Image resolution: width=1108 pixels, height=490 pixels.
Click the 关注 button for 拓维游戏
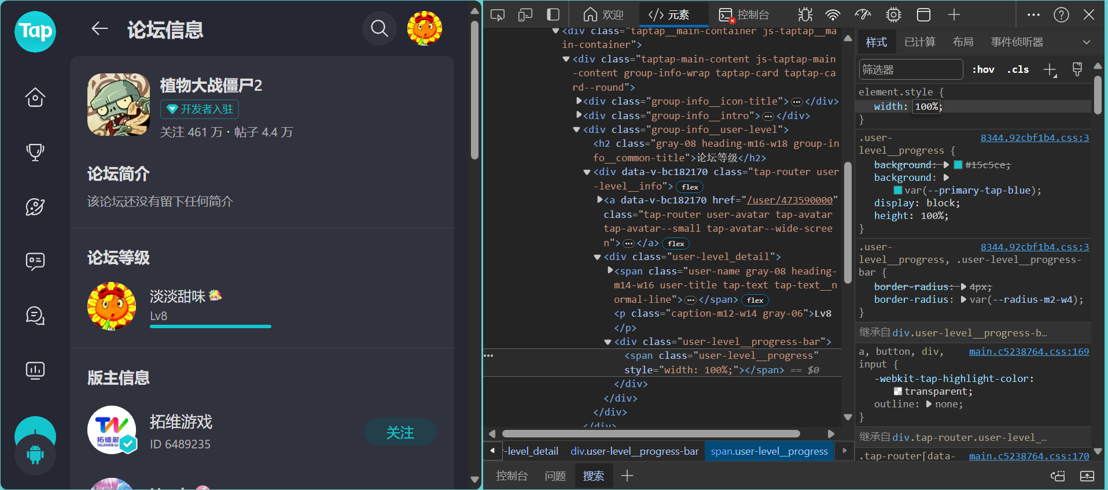[400, 432]
